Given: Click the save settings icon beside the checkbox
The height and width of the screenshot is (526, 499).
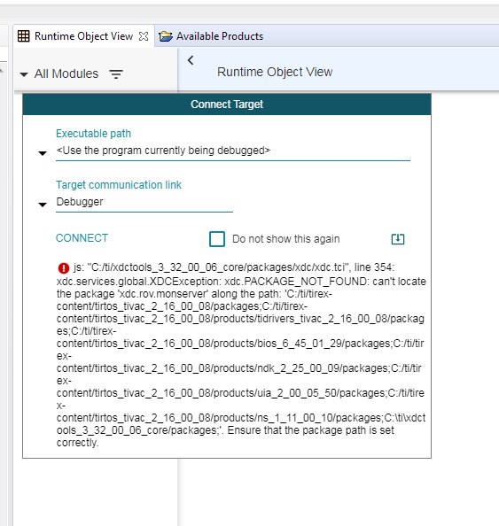Looking at the screenshot, I should pos(398,239).
